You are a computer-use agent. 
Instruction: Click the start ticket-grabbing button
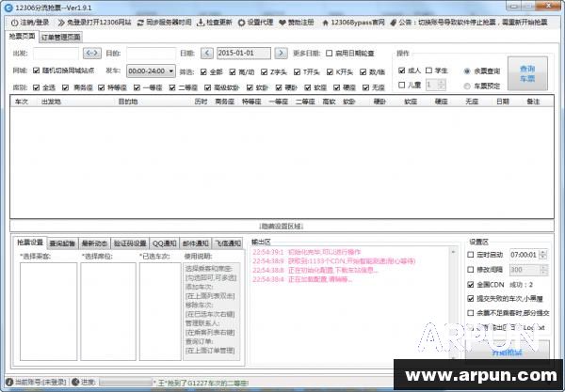(x=508, y=351)
